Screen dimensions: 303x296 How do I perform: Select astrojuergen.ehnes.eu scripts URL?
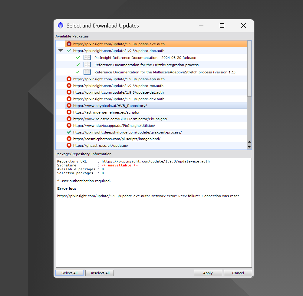click(106, 112)
